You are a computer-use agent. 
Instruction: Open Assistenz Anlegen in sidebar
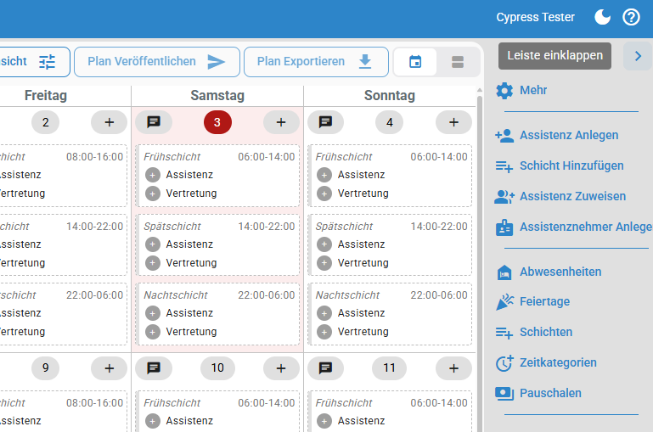[557, 135]
